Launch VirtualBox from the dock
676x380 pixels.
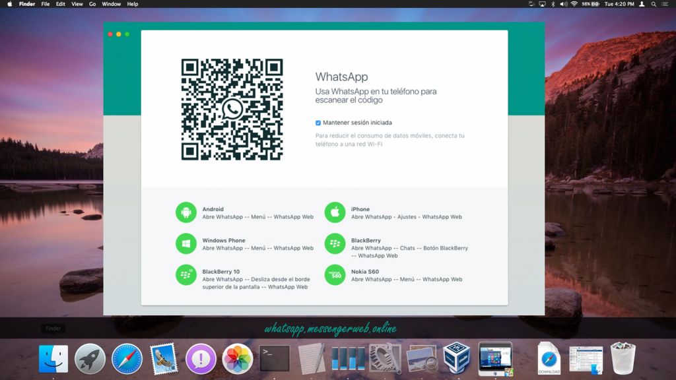tap(456, 358)
